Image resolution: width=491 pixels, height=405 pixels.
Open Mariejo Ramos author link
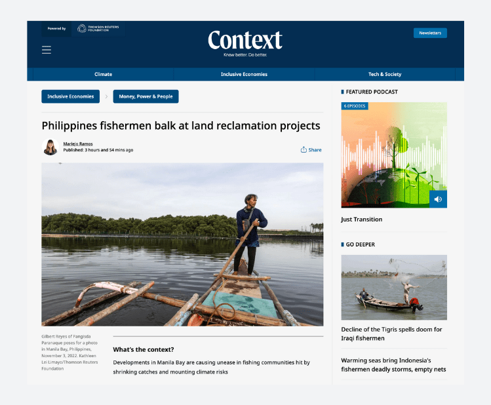coord(78,144)
